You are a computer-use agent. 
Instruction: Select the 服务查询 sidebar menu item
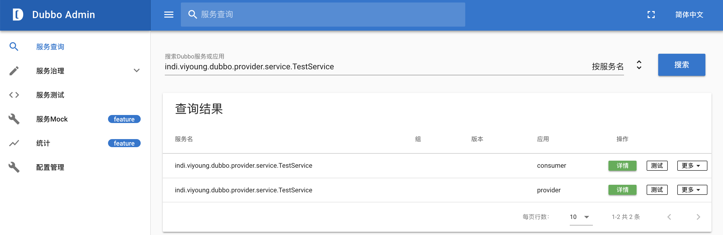[x=50, y=46]
